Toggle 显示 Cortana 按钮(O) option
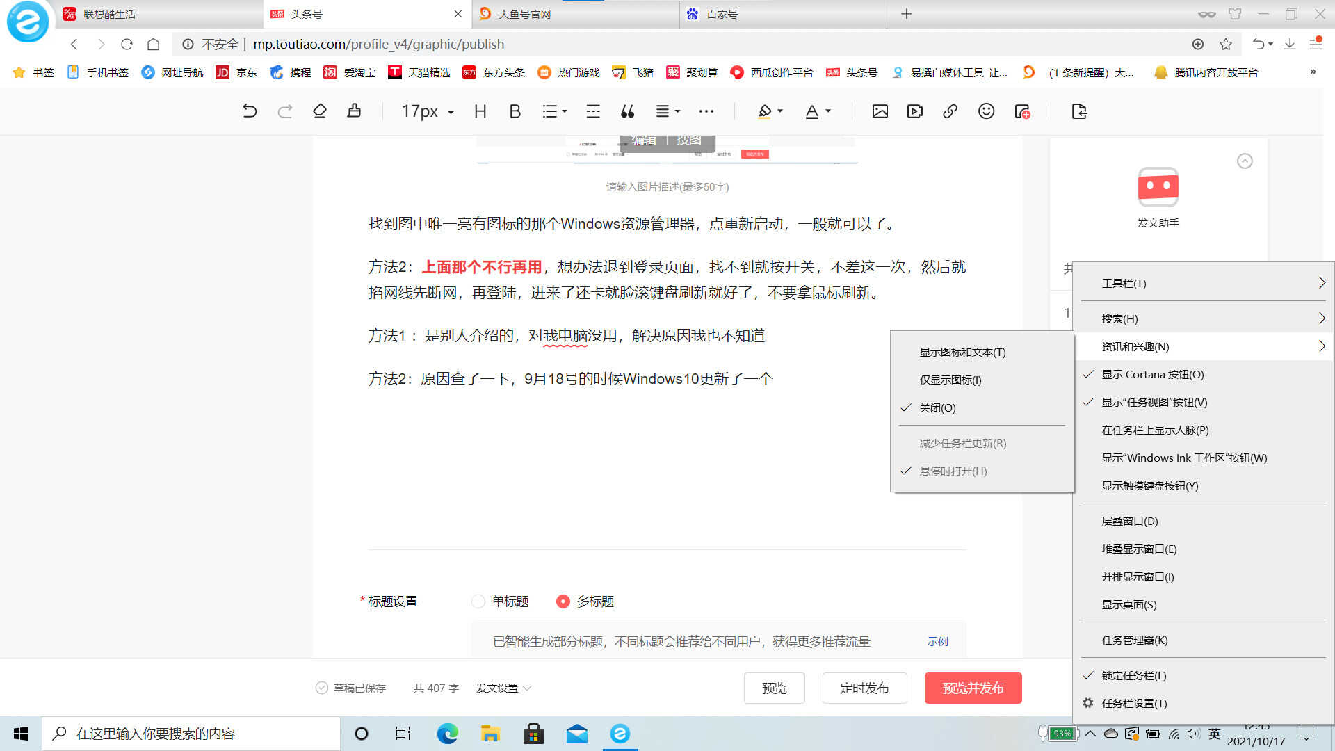 pos(1204,374)
